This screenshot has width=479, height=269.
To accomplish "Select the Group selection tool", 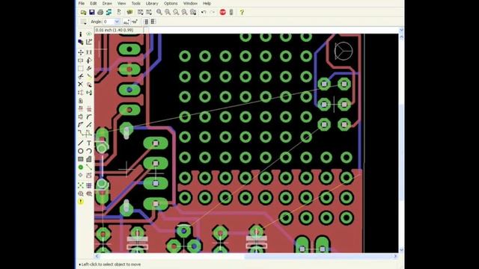I will (x=81, y=68).
